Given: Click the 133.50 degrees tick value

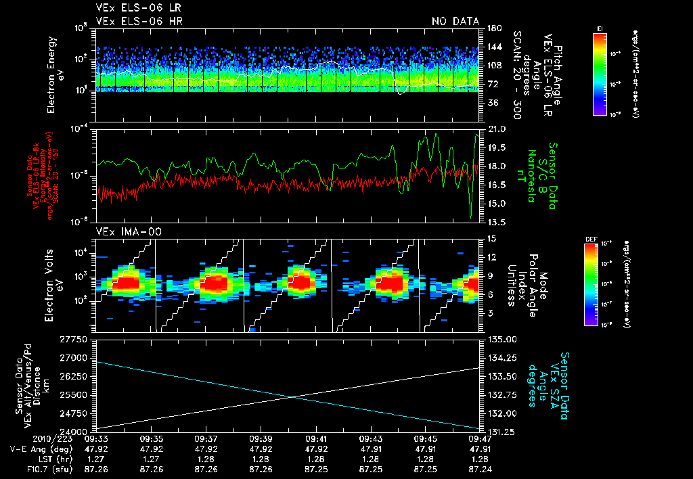Looking at the screenshot, I should pyautogui.click(x=501, y=376).
